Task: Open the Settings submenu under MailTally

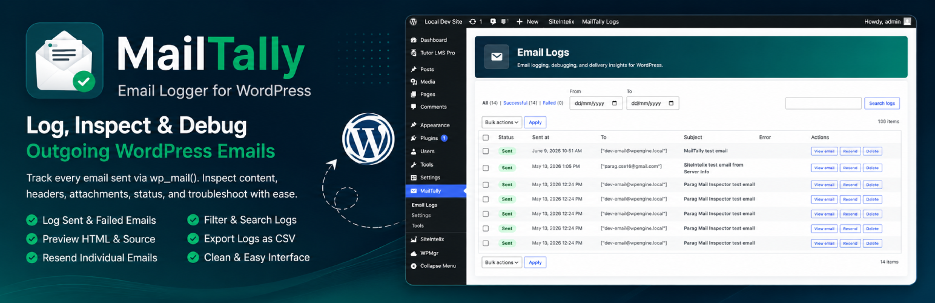Action: pos(421,215)
